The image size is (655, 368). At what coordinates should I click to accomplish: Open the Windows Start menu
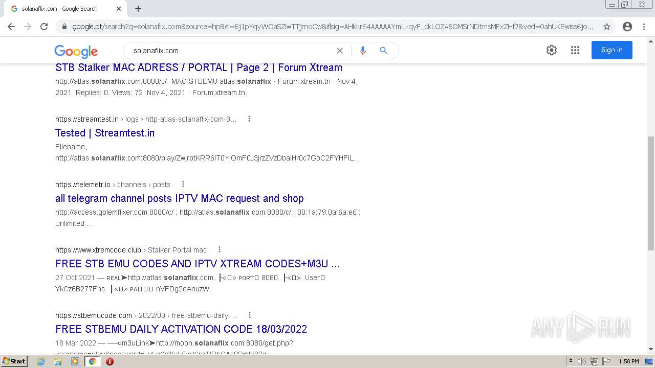(14, 361)
